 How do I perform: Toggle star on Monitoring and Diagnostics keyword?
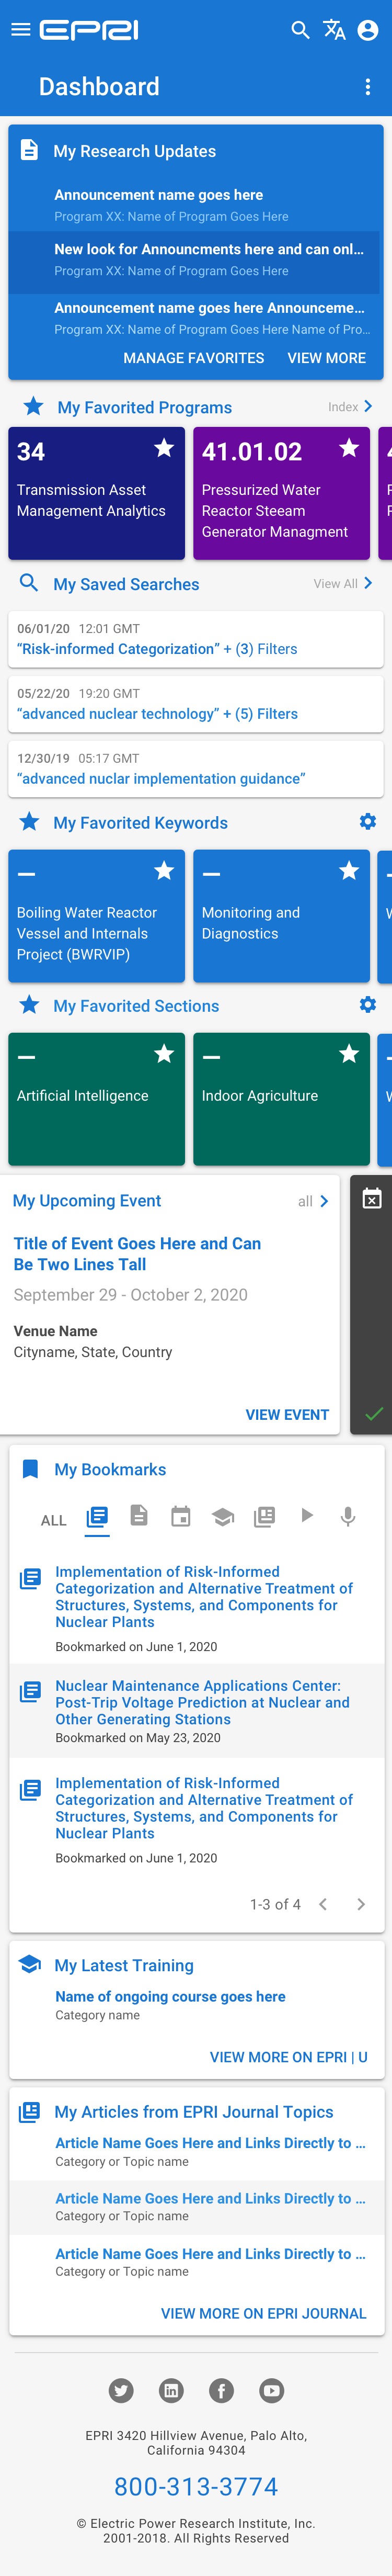(349, 871)
